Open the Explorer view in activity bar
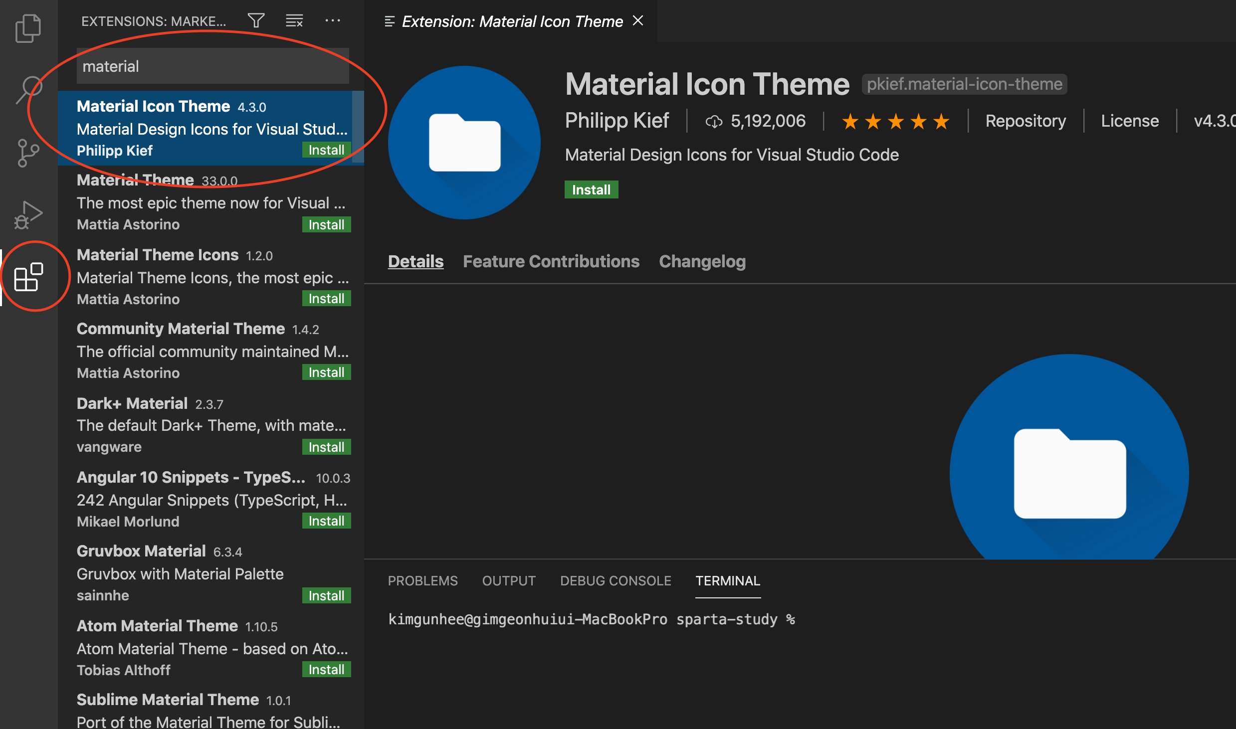The image size is (1236, 729). tap(28, 28)
